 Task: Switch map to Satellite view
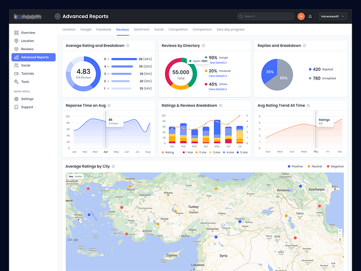[x=78, y=177]
